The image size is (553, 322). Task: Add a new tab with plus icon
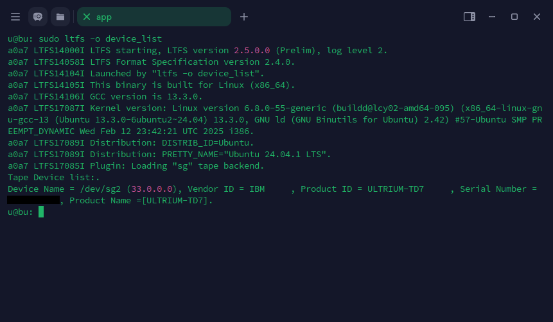coord(243,17)
